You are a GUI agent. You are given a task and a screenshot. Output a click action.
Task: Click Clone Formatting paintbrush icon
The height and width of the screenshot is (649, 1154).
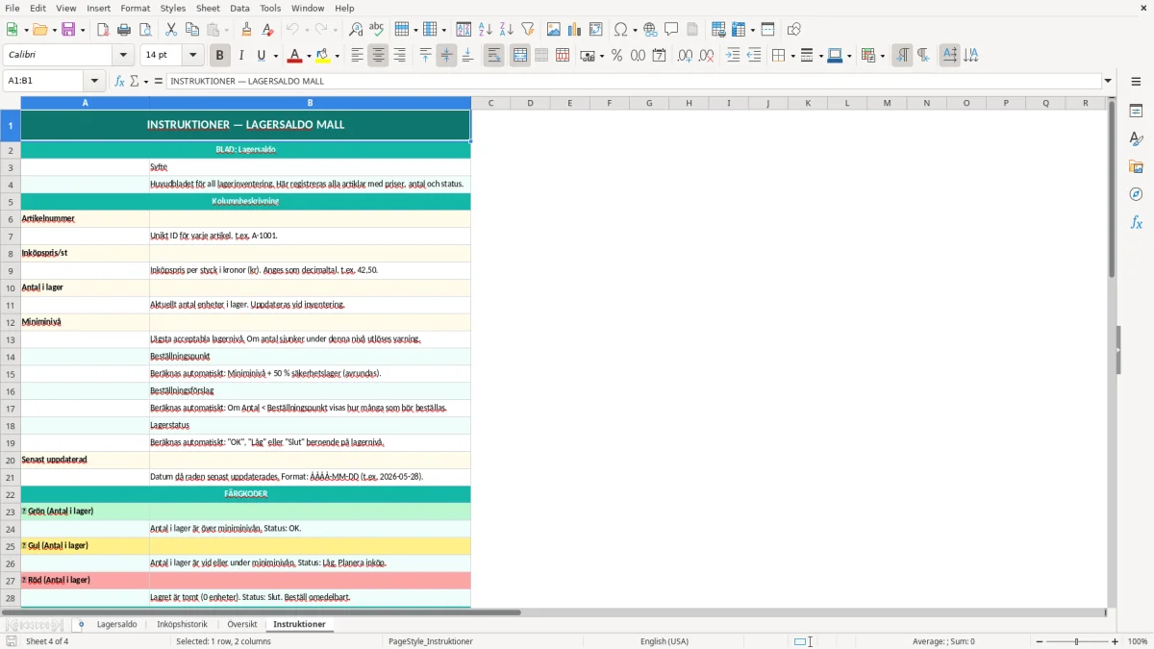point(247,30)
